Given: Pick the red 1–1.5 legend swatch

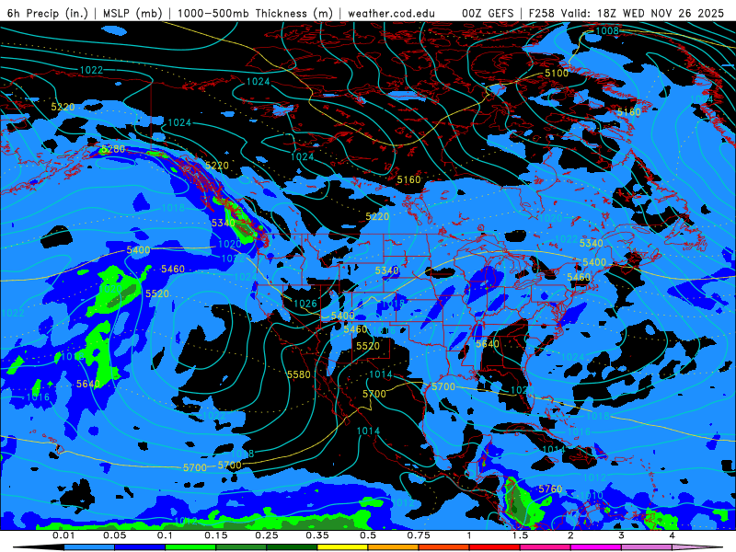Looking at the screenshot, I should point(495,547).
